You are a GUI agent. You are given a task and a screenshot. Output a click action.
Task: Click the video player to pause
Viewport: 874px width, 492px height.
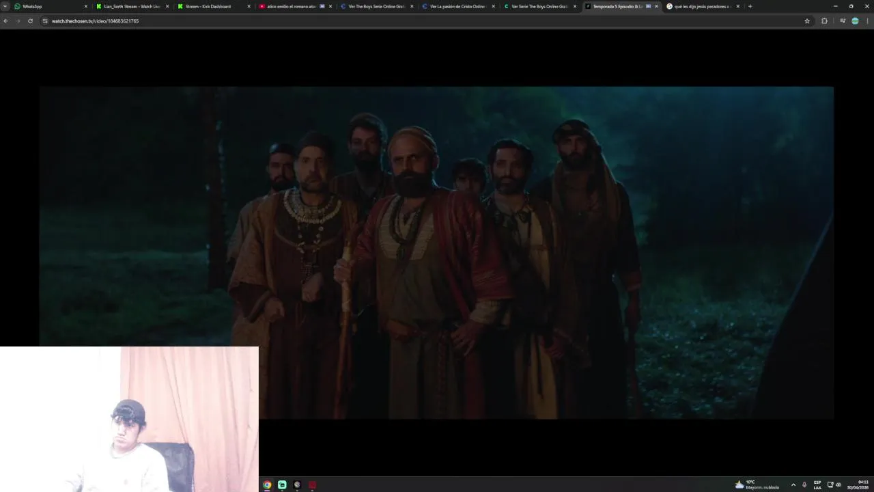436,252
